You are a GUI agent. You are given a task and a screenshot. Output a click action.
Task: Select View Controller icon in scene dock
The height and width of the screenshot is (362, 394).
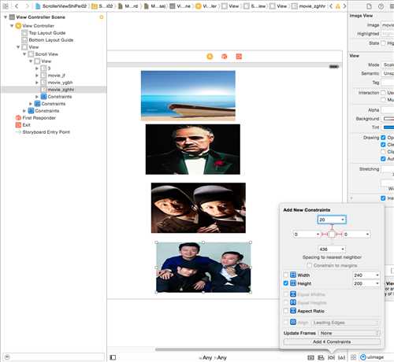pos(210,57)
